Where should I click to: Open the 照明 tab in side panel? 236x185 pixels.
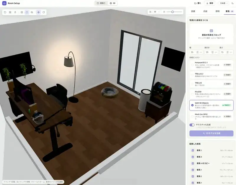pos(217,11)
